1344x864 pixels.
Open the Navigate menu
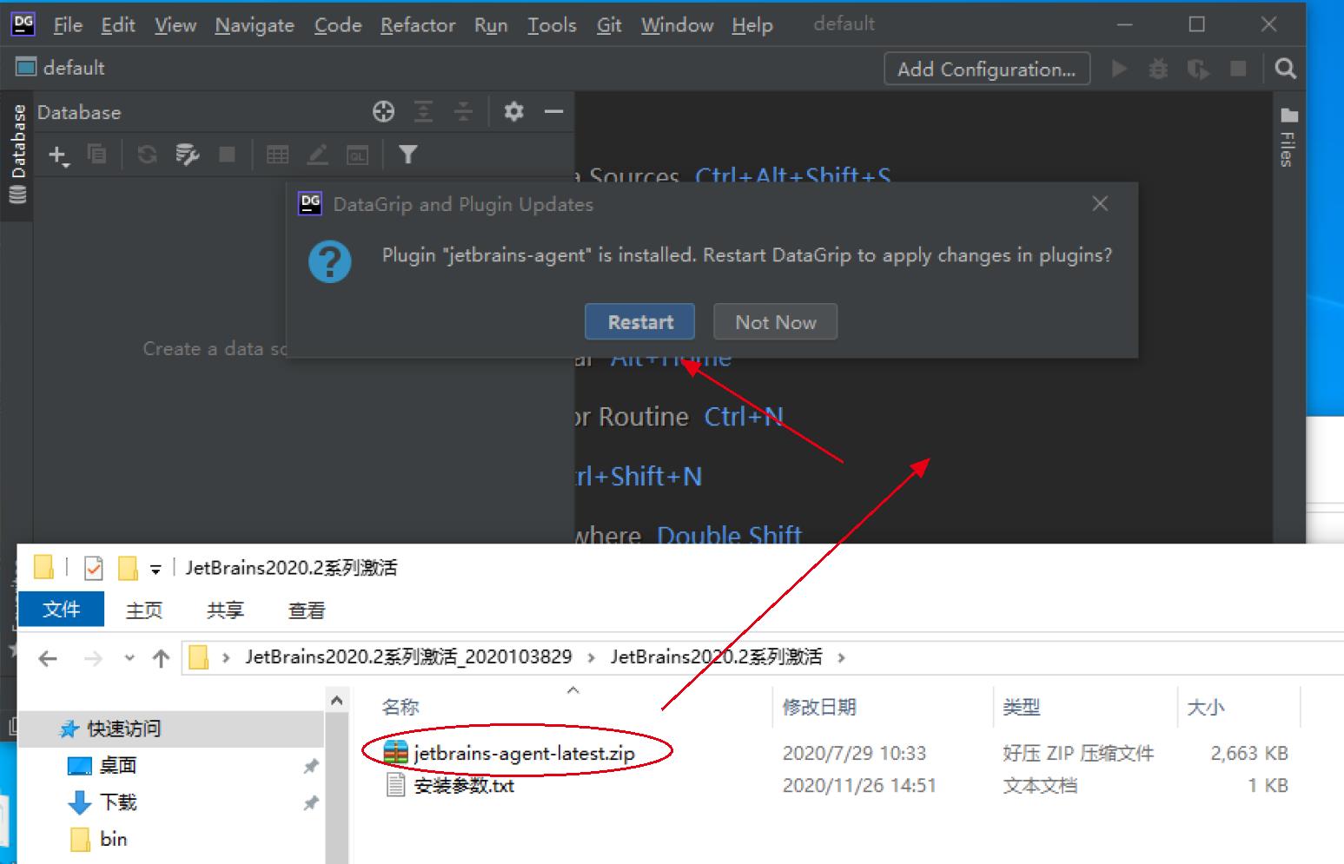tap(255, 25)
